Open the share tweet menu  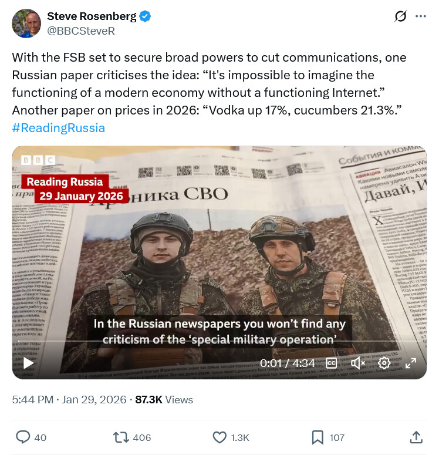tap(416, 437)
